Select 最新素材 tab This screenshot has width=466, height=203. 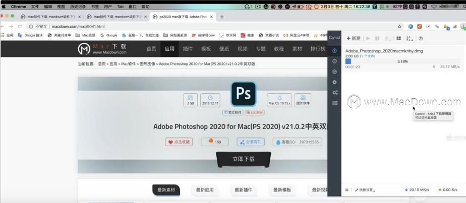166,190
